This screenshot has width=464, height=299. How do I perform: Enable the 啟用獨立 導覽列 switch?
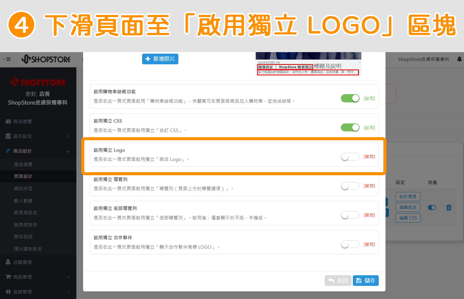[350, 186]
